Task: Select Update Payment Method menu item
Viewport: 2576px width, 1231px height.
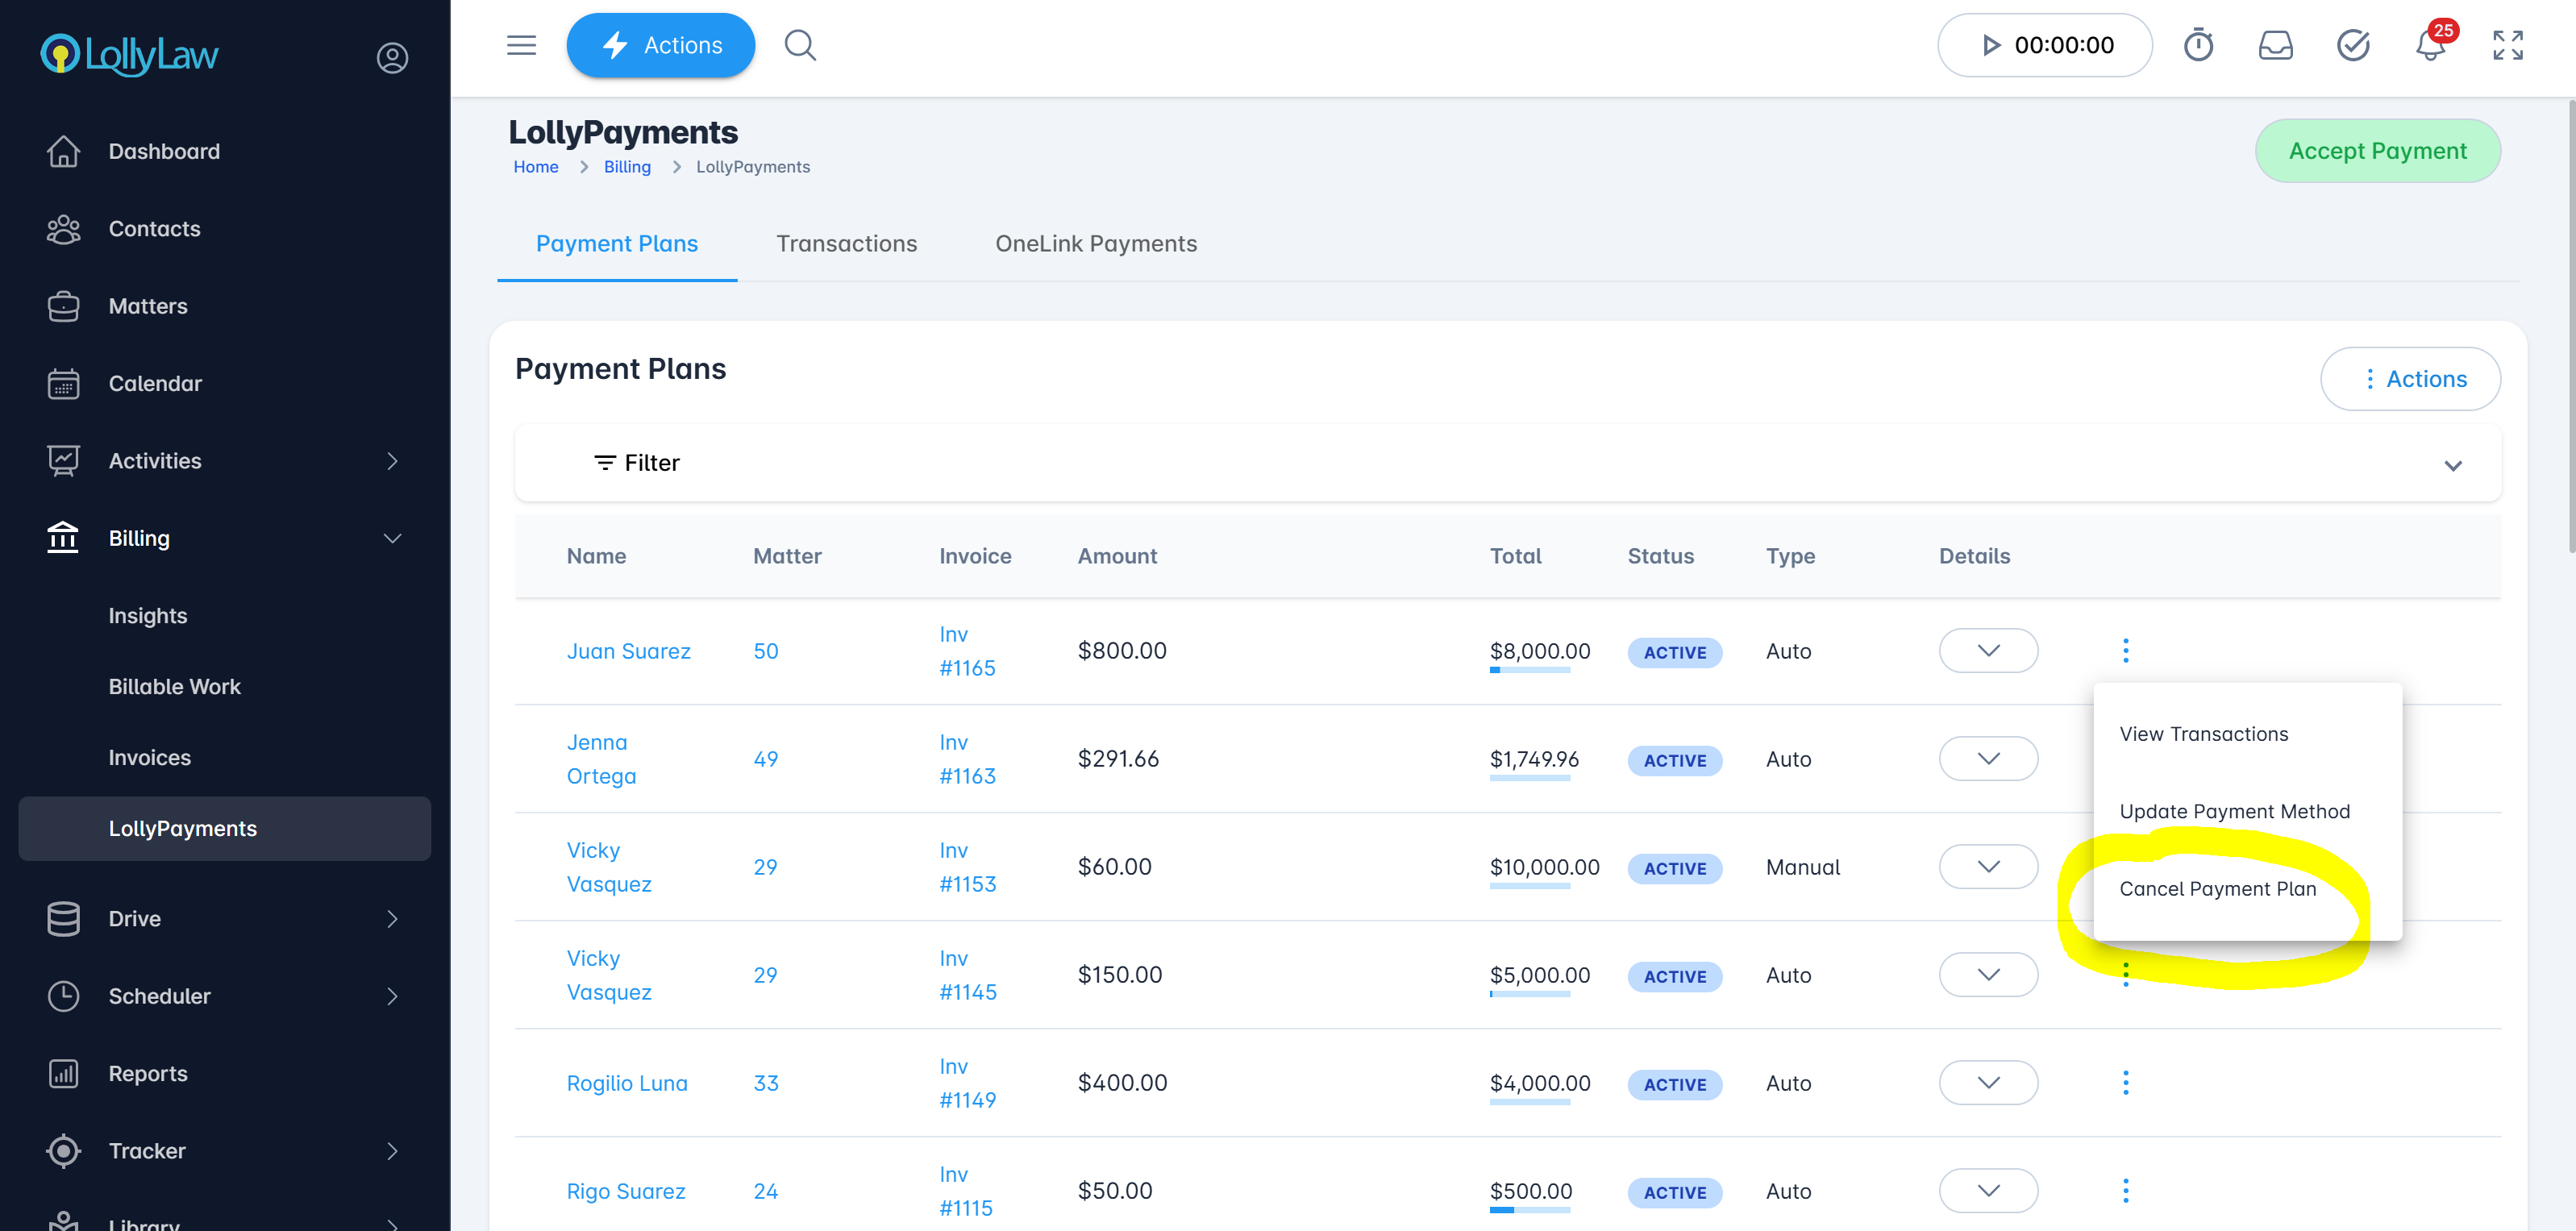Action: pos(2247,811)
